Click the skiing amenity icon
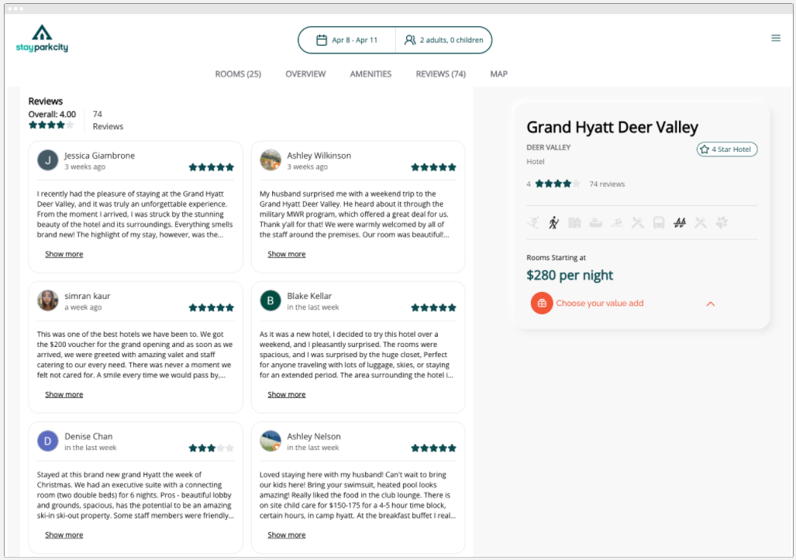This screenshot has width=796, height=560. 533,222
